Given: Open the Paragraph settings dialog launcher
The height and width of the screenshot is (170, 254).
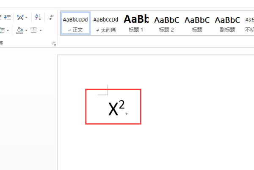Looking at the screenshot, I should (54, 44).
